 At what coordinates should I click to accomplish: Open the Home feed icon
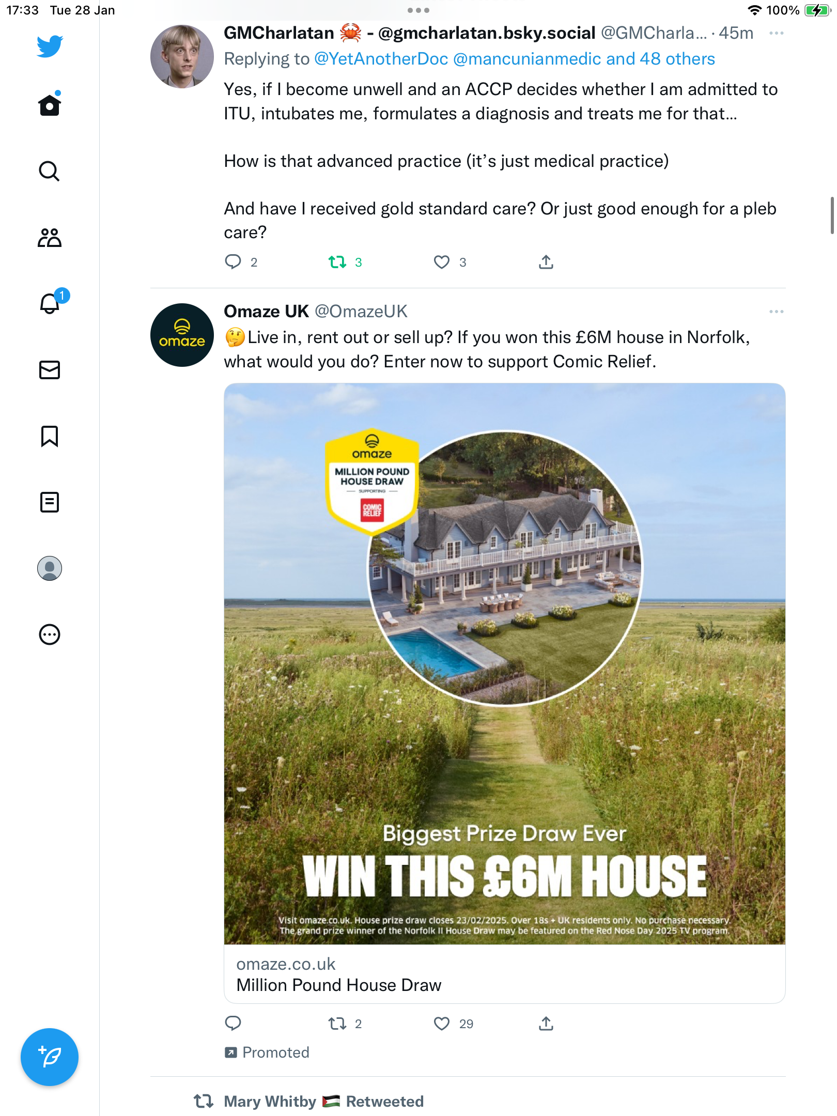coord(50,105)
